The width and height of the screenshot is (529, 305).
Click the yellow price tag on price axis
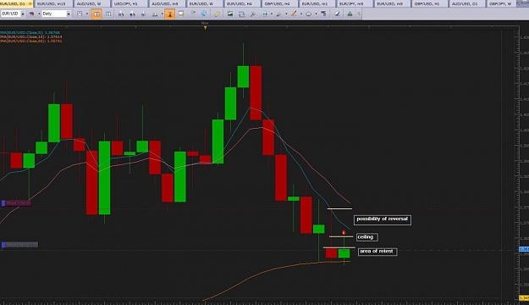(x=524, y=298)
